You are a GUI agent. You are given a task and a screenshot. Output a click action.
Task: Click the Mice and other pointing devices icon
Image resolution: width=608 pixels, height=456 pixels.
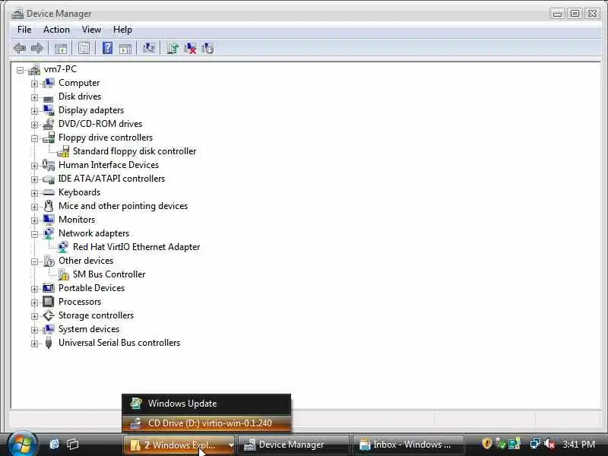(x=49, y=206)
